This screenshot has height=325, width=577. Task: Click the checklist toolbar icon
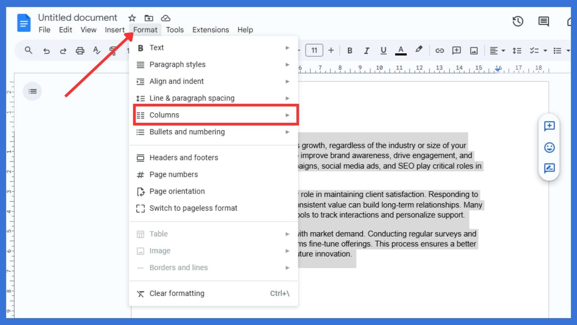(534, 51)
